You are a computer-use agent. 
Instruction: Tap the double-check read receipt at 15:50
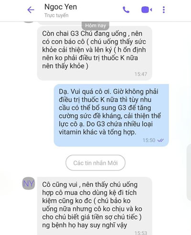coord(160,140)
